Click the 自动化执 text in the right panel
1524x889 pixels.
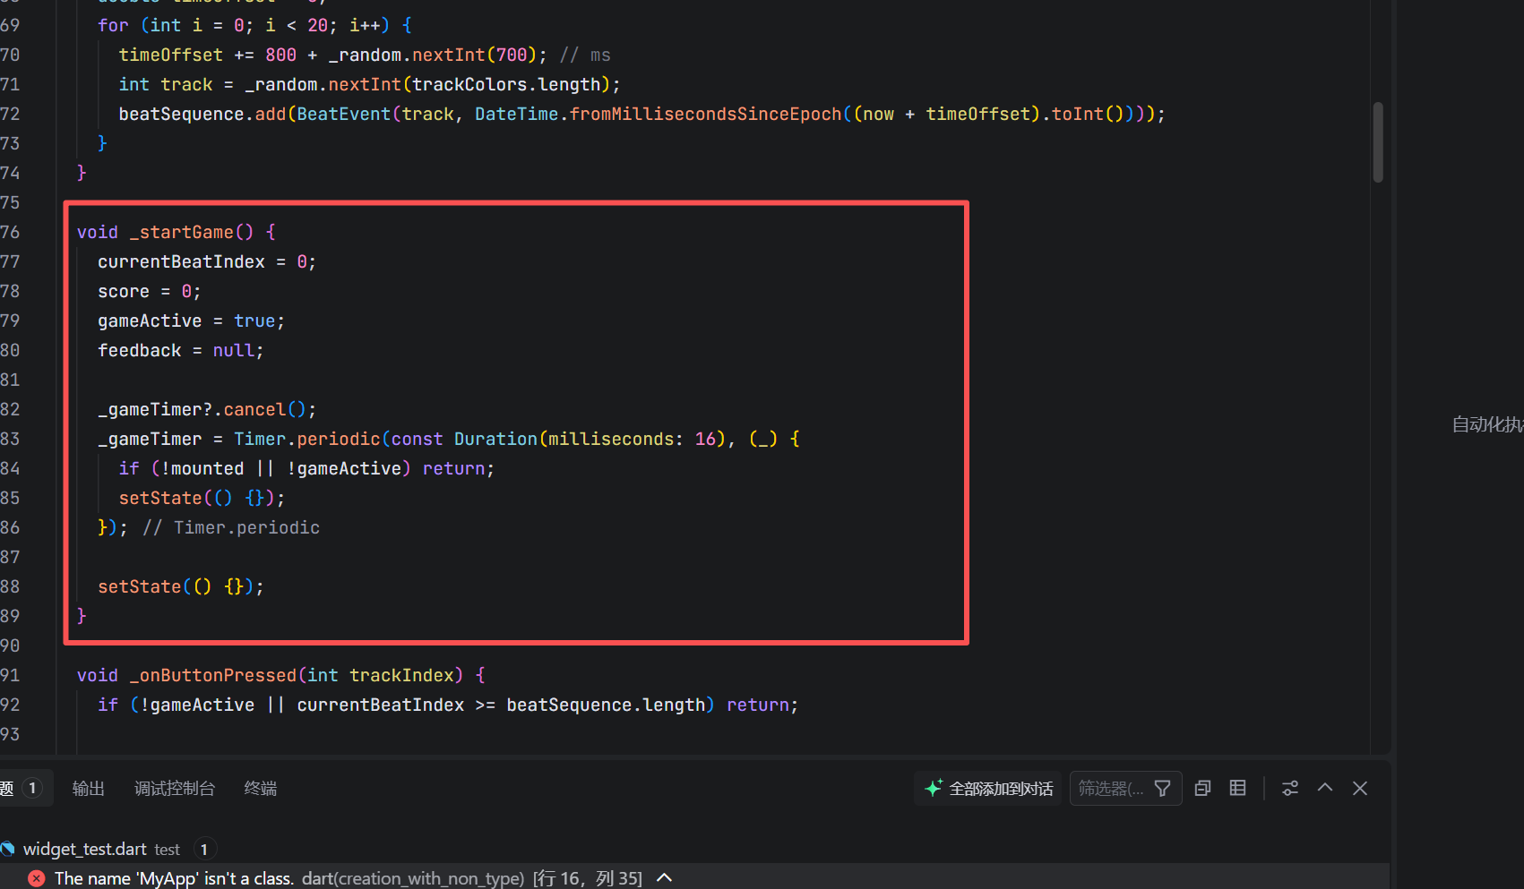[x=1487, y=424]
